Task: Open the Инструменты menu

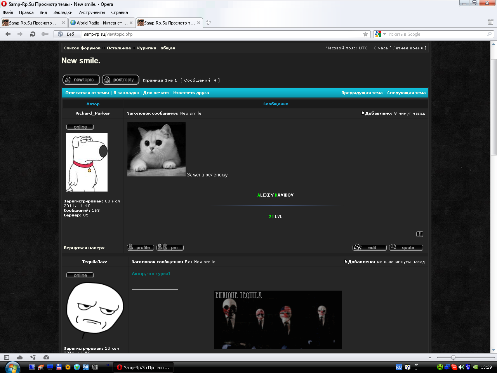Action: tap(92, 12)
